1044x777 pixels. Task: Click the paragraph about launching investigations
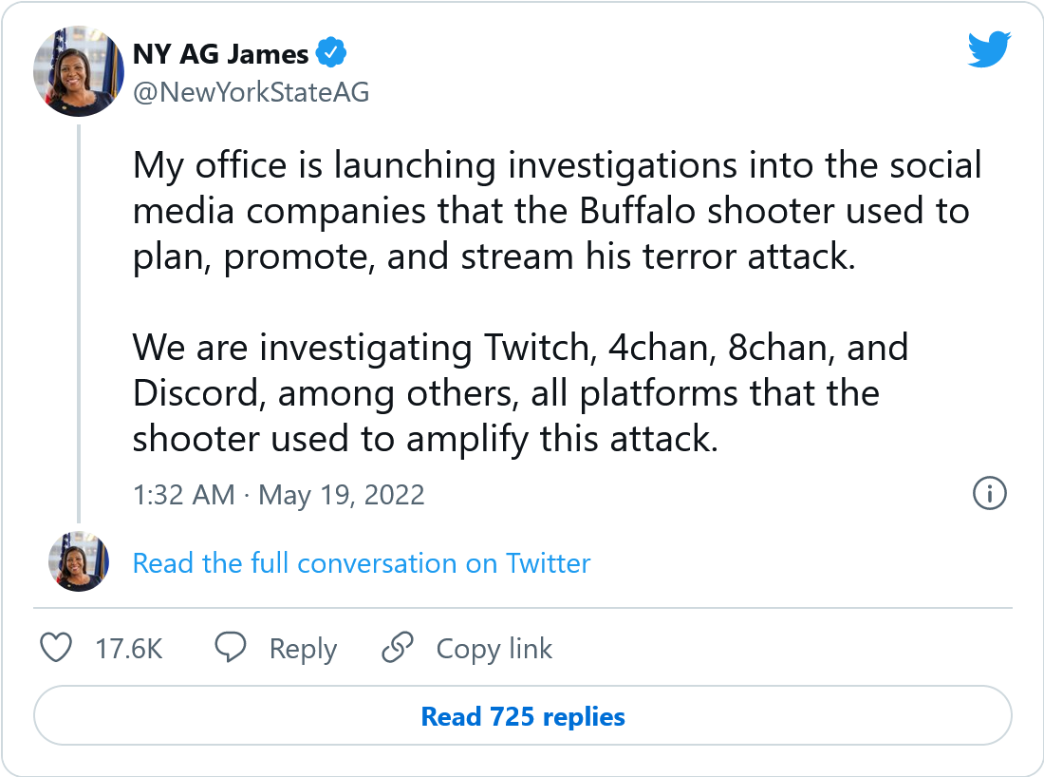pos(556,211)
